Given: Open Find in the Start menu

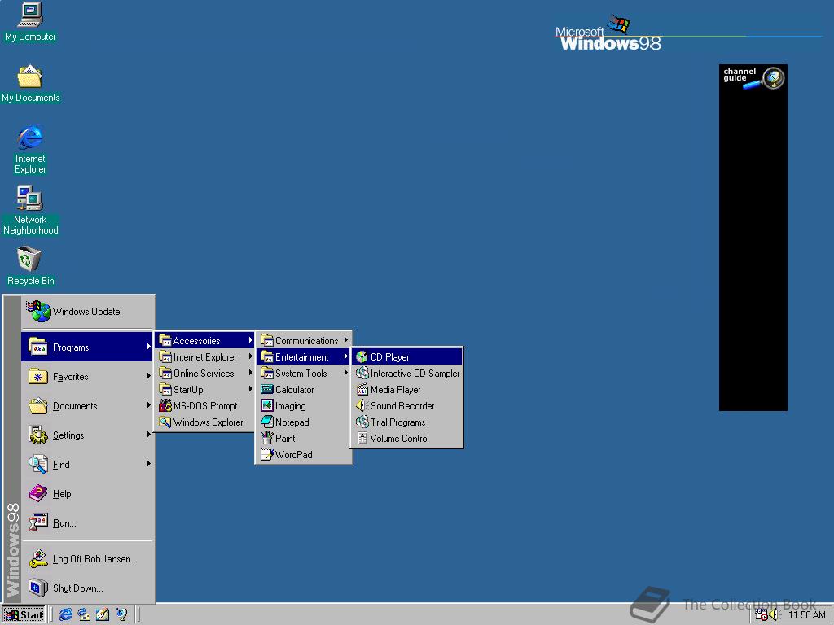Looking at the screenshot, I should coord(88,465).
